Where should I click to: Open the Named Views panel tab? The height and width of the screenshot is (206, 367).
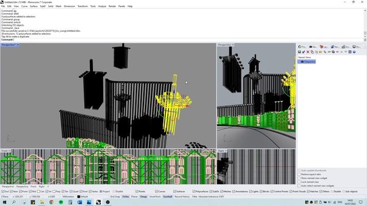[x=313, y=47]
